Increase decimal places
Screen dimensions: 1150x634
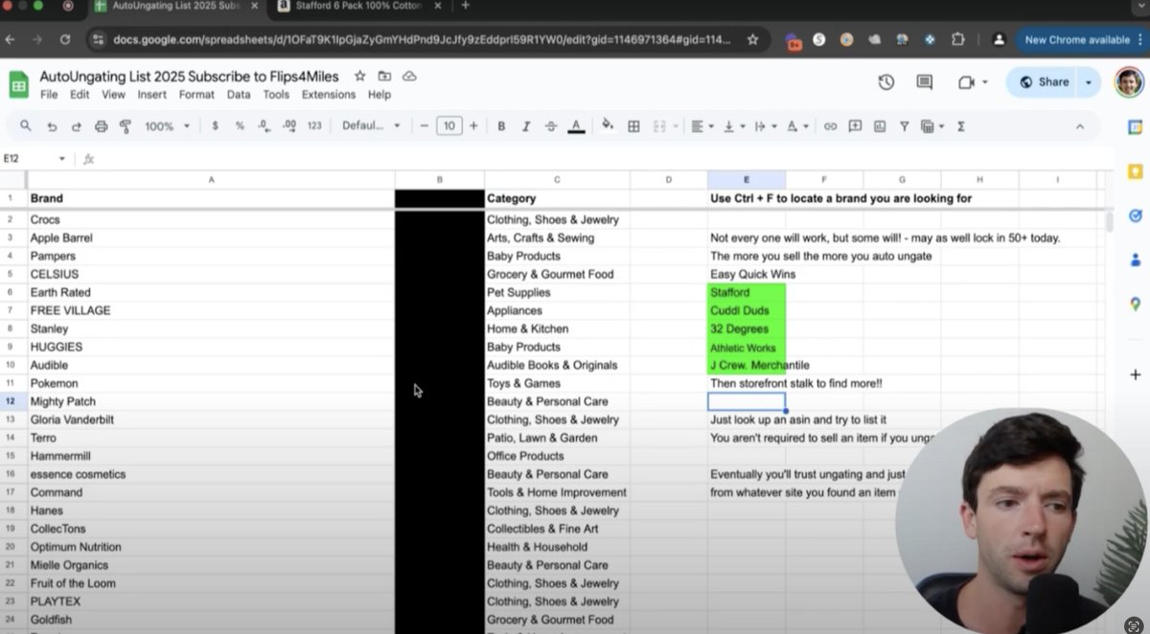(288, 125)
